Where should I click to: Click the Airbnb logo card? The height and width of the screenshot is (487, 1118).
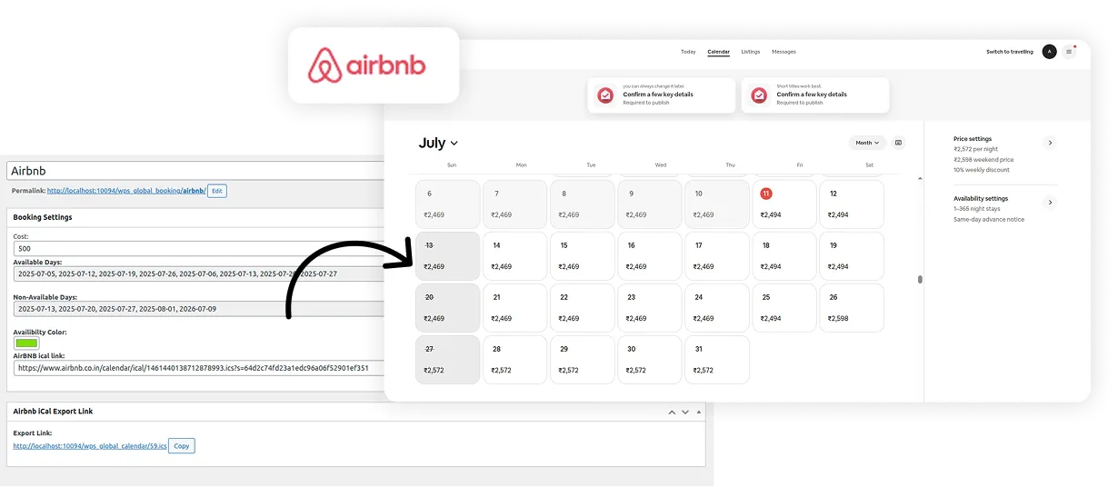point(374,65)
